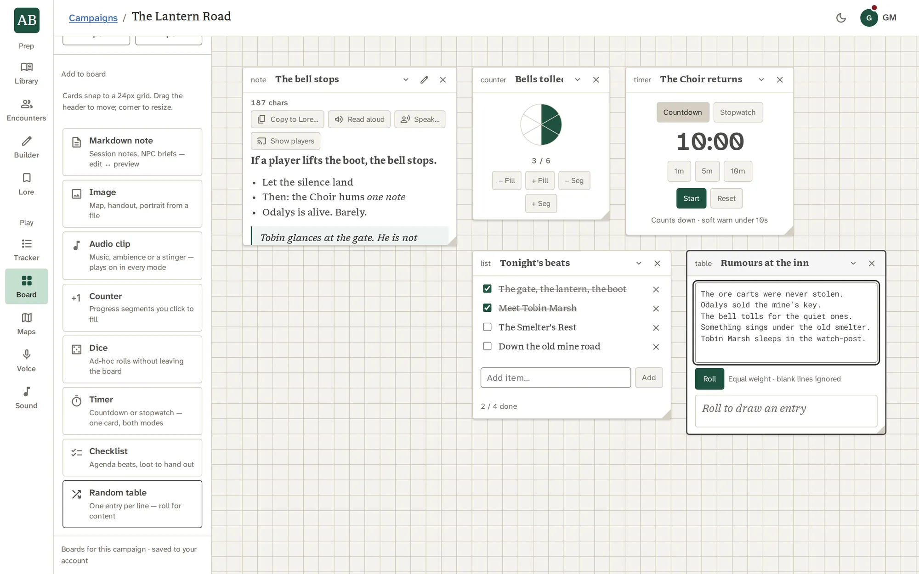
Task: Open the Sound music section
Action: click(26, 398)
